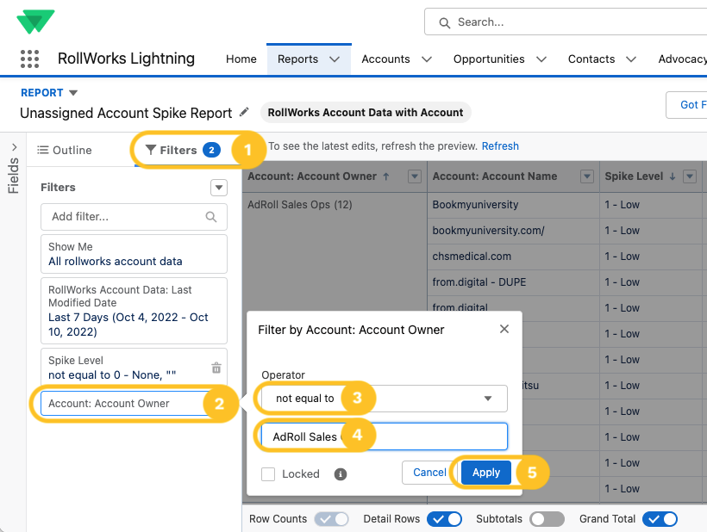Click the Add filter input field
707x532 pixels.
tap(125, 217)
